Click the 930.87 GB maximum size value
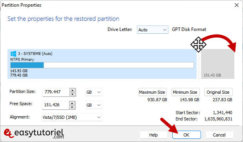 click(157, 100)
